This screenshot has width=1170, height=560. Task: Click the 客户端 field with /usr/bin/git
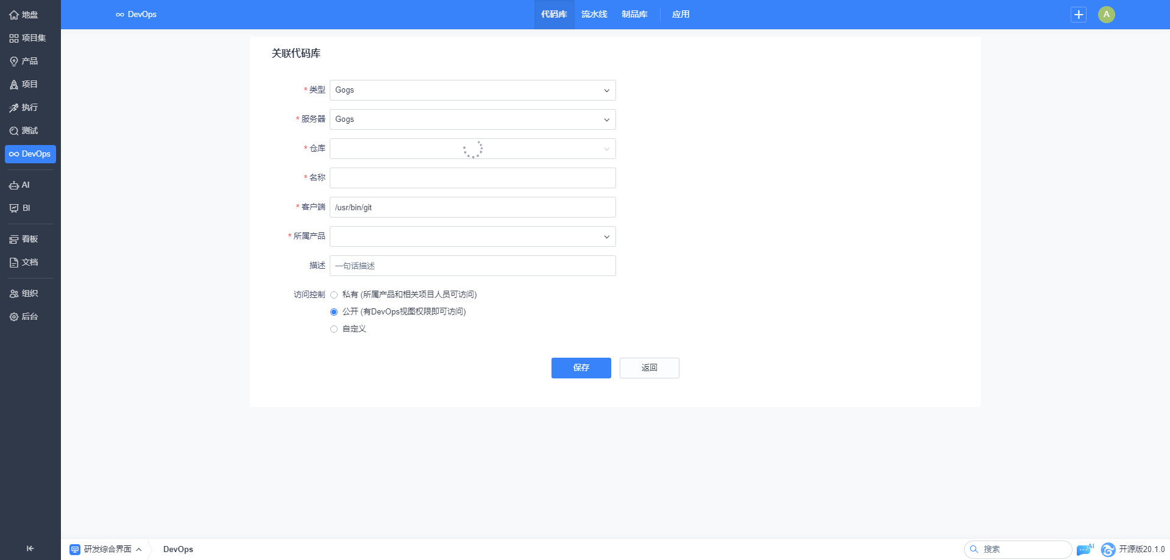tap(472, 207)
